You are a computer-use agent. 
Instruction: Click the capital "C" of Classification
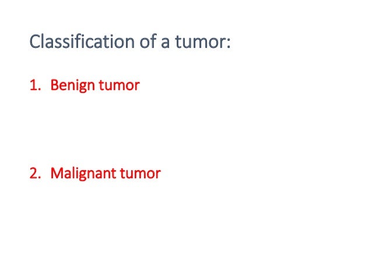tap(34, 42)
